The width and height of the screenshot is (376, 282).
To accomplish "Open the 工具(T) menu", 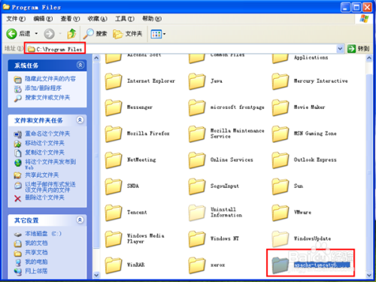I will click(x=125, y=19).
